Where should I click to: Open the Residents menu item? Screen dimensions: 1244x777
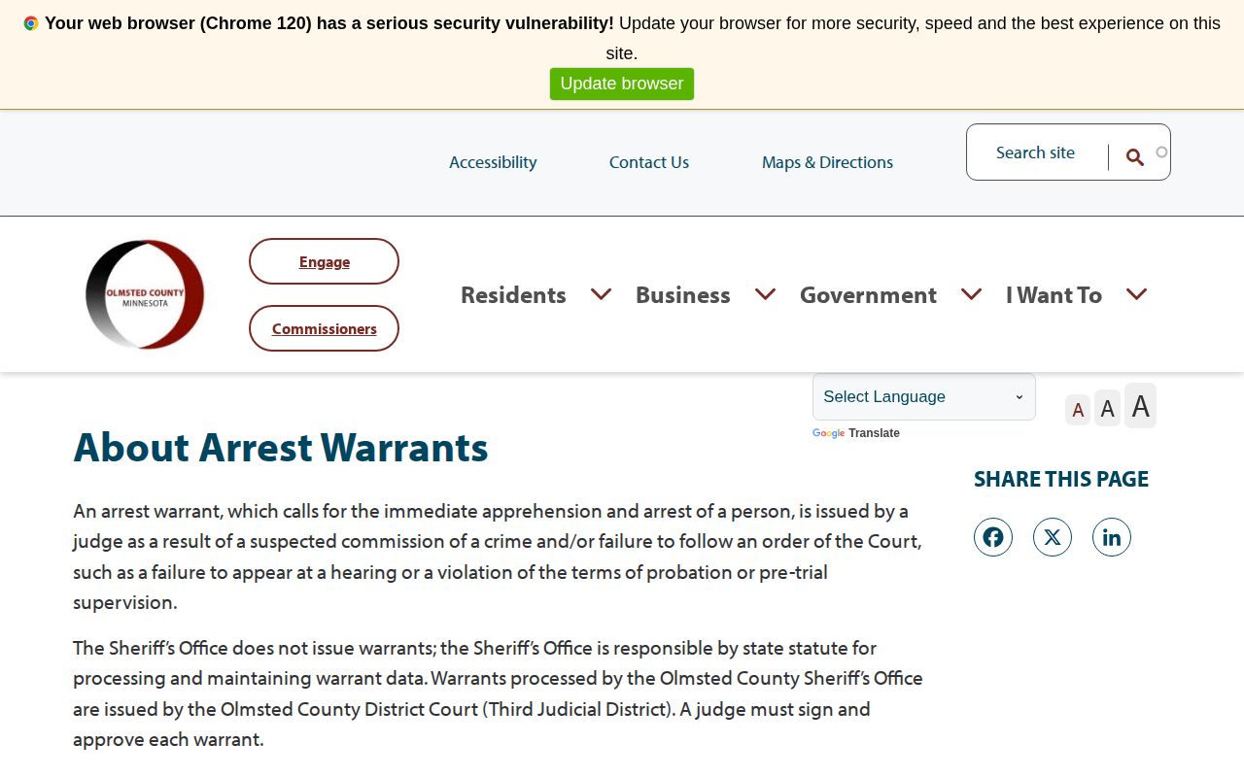point(513,294)
